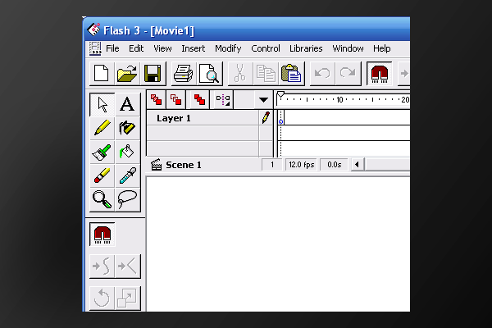Viewport: 492px width, 328px height.
Task: Create a new movie file
Action: click(x=102, y=74)
